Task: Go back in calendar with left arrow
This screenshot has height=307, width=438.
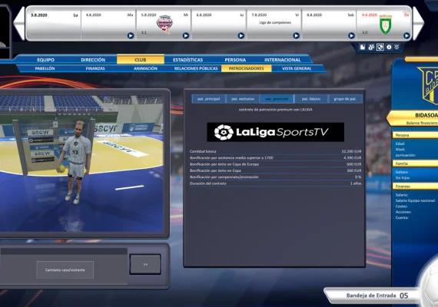Action: point(19,24)
